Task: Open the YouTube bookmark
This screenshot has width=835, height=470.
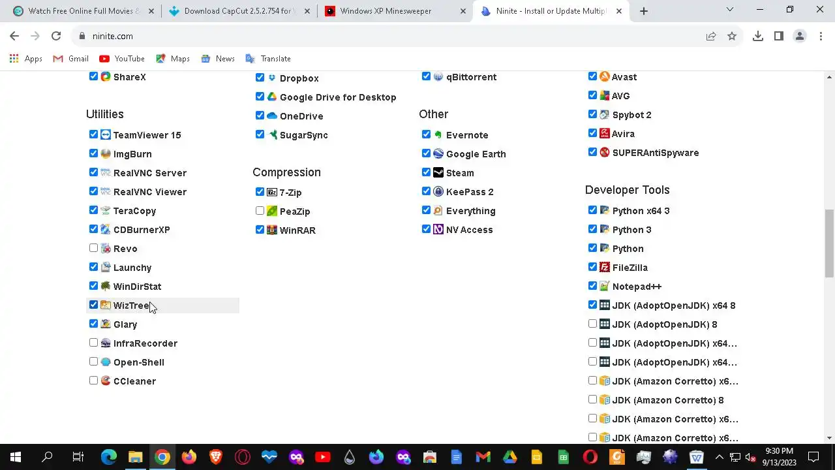Action: [x=122, y=59]
